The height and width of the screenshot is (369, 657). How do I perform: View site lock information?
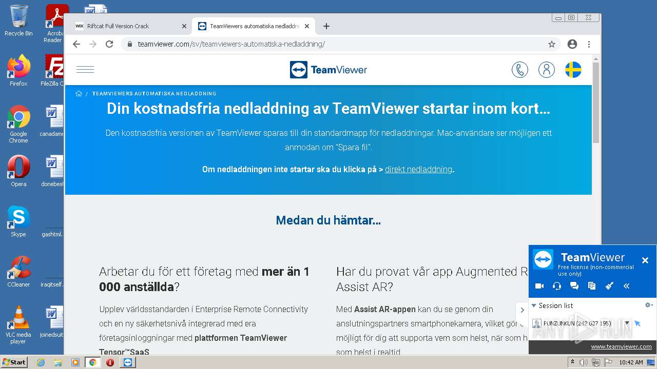tap(130, 44)
